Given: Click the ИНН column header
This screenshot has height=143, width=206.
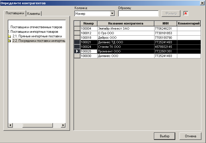Looking at the screenshot, I should [x=166, y=23].
